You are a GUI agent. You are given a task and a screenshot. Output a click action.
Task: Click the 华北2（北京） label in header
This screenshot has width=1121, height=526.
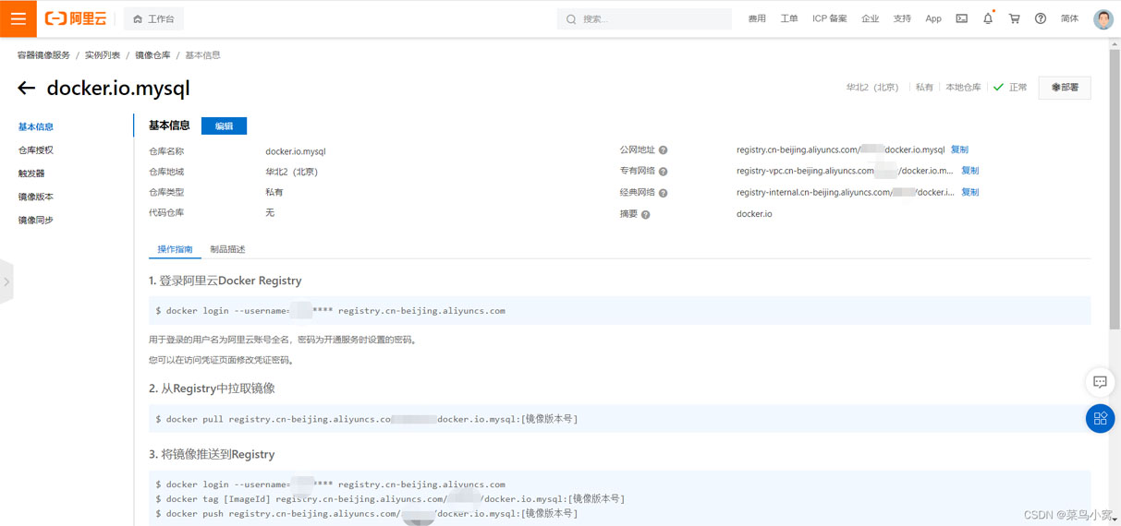click(x=873, y=88)
